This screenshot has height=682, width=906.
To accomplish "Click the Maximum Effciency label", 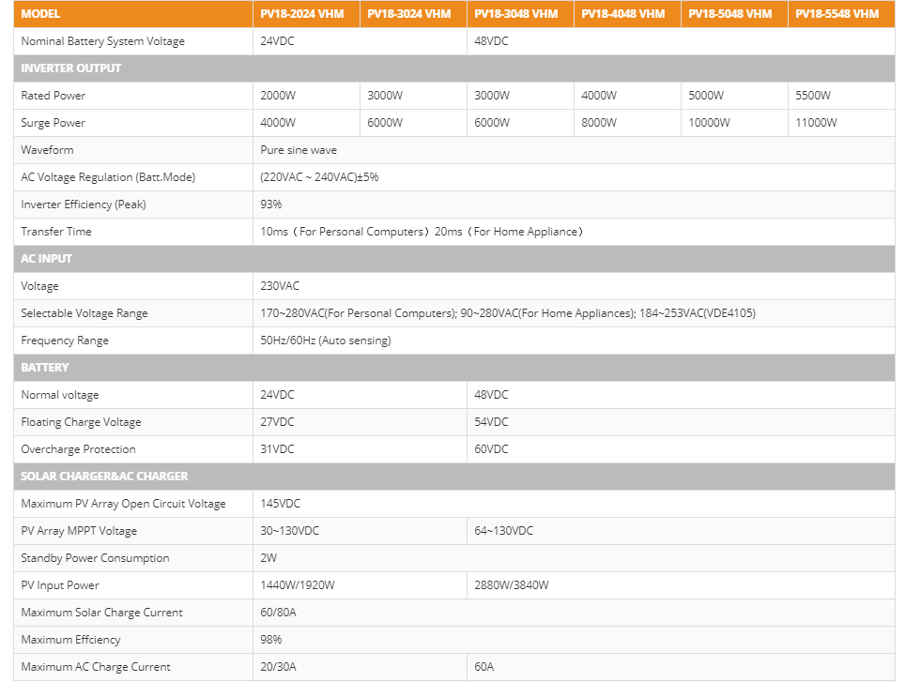I will 70,639.
